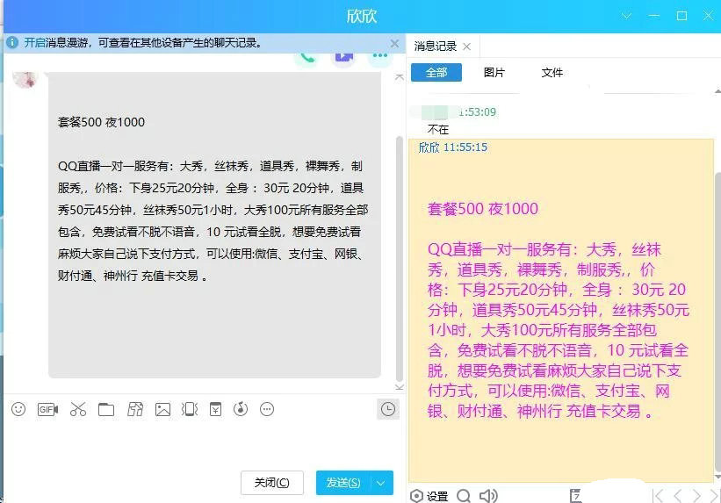Open the send picture icon
721x503 pixels.
(x=162, y=409)
